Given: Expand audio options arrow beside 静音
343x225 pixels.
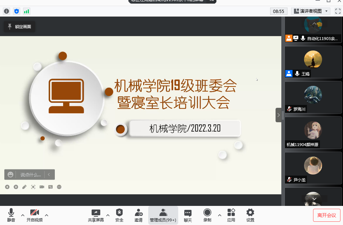Looking at the screenshot, I should coord(23,215).
